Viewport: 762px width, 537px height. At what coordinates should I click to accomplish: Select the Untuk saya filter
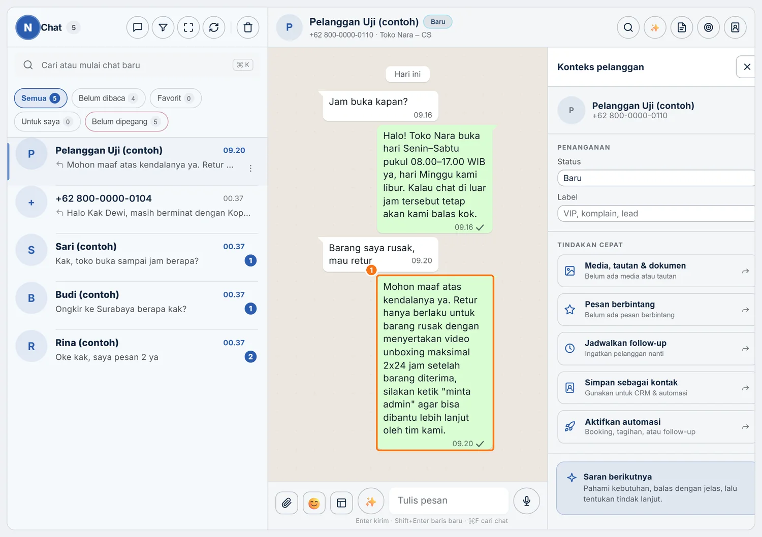(47, 121)
